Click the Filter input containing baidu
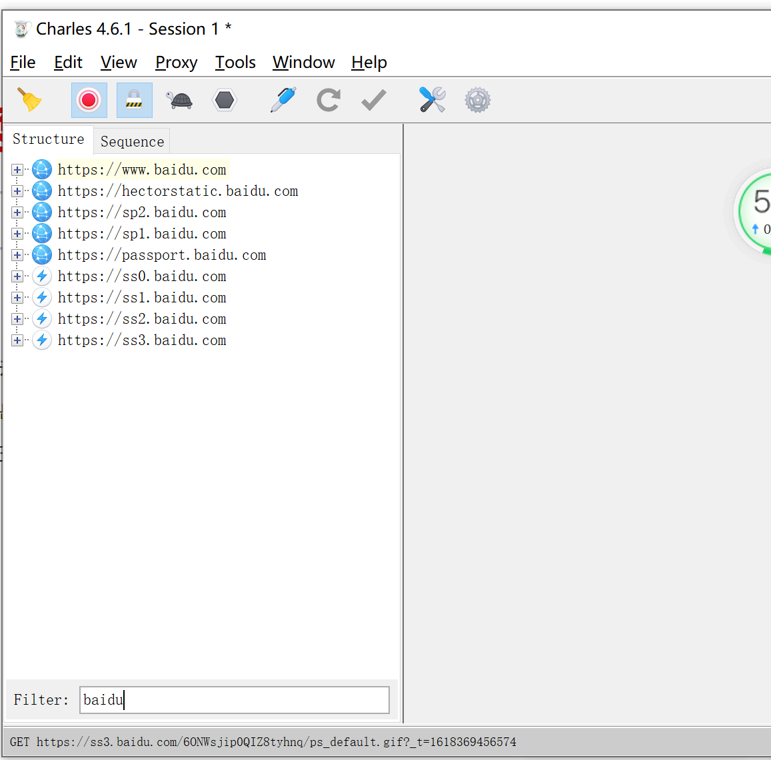This screenshot has width=771, height=760. [235, 700]
